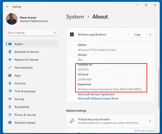Open System category label

point(19,44)
